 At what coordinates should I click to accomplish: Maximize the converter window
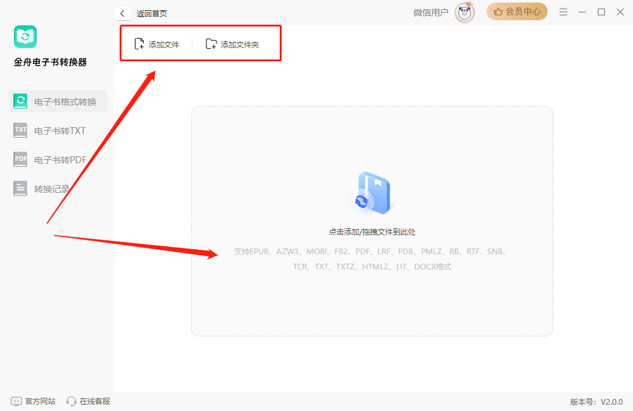tap(601, 12)
